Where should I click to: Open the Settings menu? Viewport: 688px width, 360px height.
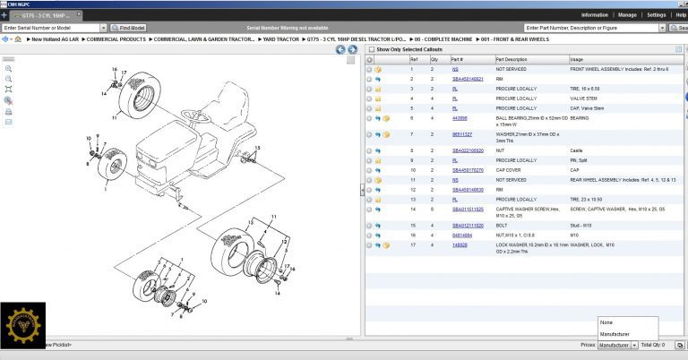[657, 15]
